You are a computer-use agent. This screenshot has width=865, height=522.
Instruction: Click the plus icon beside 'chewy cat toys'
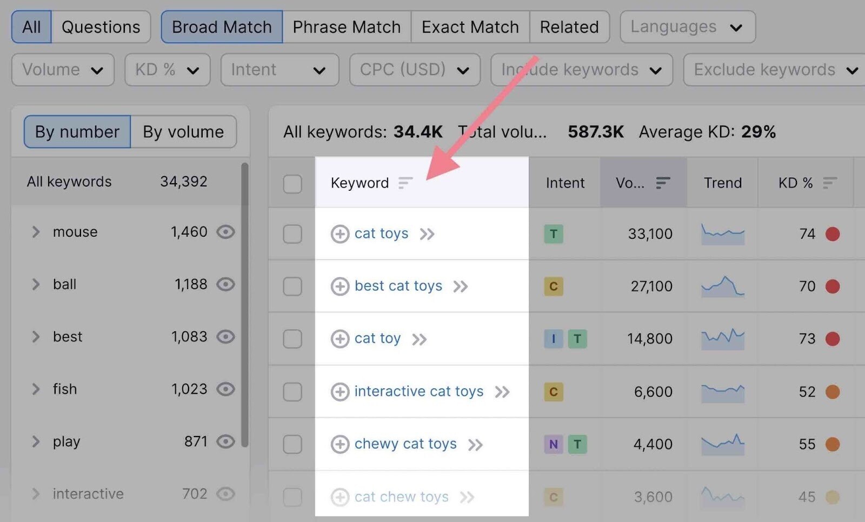click(x=340, y=444)
